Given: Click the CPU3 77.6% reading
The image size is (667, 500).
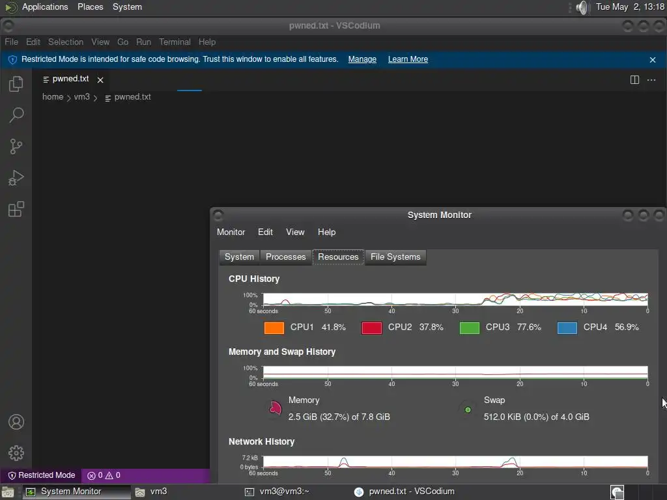Looking at the screenshot, I should (x=529, y=327).
